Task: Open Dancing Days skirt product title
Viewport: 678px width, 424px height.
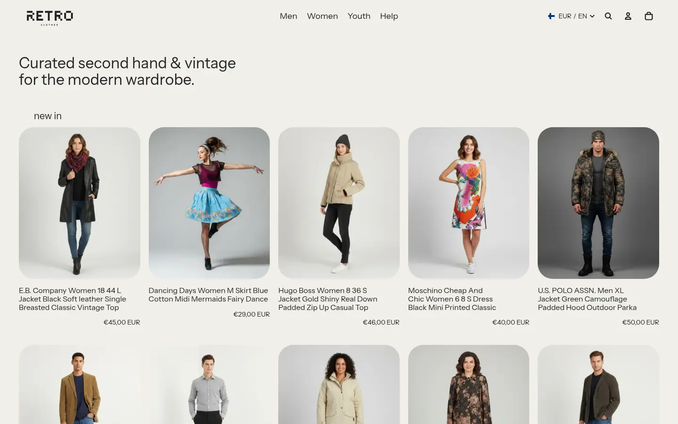Action: click(x=208, y=295)
